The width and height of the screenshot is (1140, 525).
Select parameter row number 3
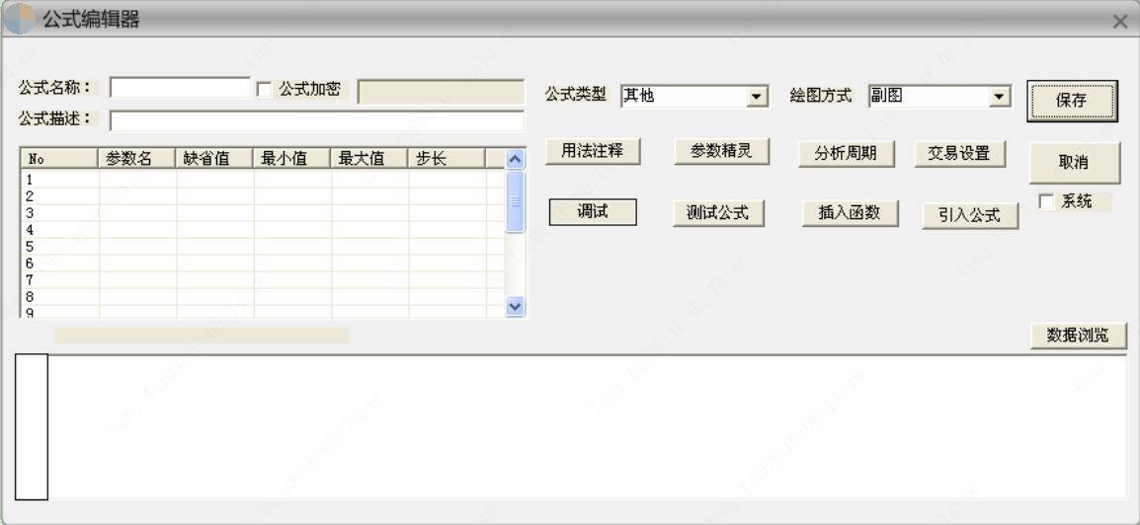tap(263, 213)
